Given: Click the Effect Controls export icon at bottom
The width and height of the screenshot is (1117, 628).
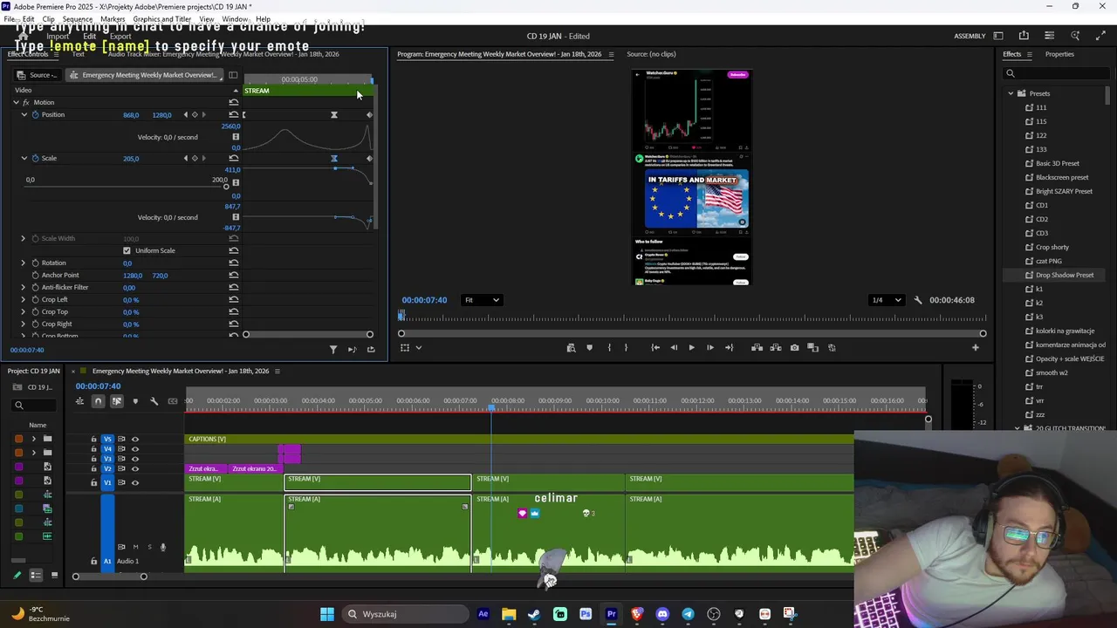Looking at the screenshot, I should (371, 350).
